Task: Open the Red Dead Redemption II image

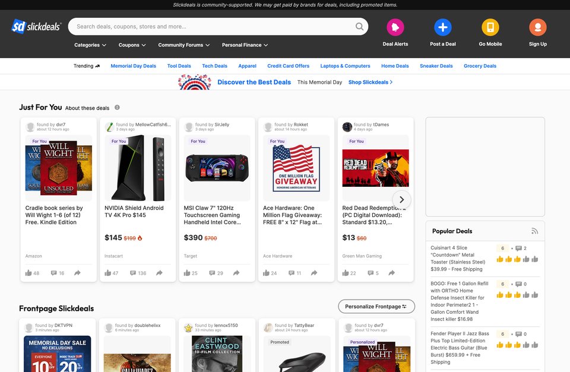Action: 375,168
